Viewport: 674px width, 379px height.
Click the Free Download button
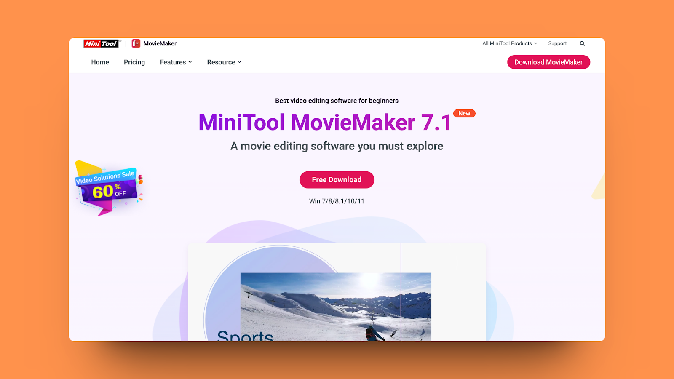pyautogui.click(x=337, y=179)
